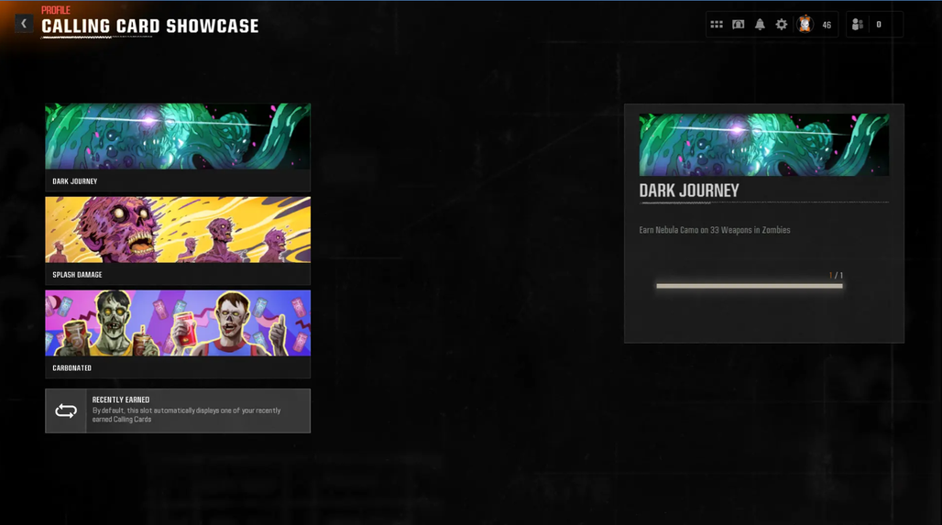Click the player level number 46
This screenshot has height=525, width=942.
(x=827, y=26)
